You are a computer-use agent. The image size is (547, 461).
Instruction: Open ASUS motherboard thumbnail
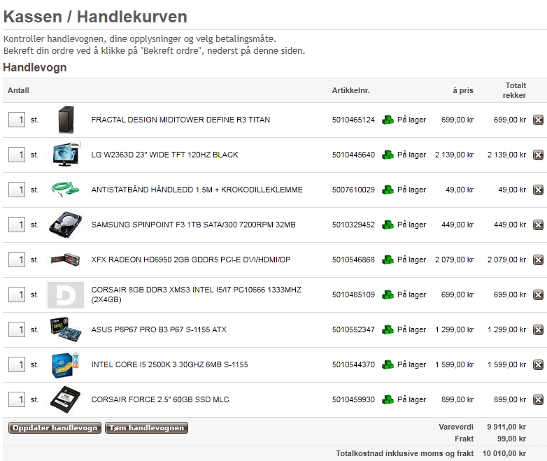[65, 329]
